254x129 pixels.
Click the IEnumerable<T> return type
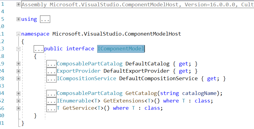[79, 101]
